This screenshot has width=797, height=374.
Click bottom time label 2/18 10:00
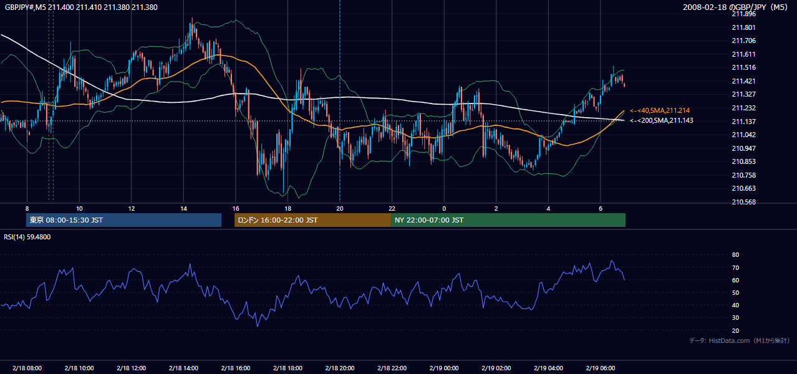click(x=79, y=368)
